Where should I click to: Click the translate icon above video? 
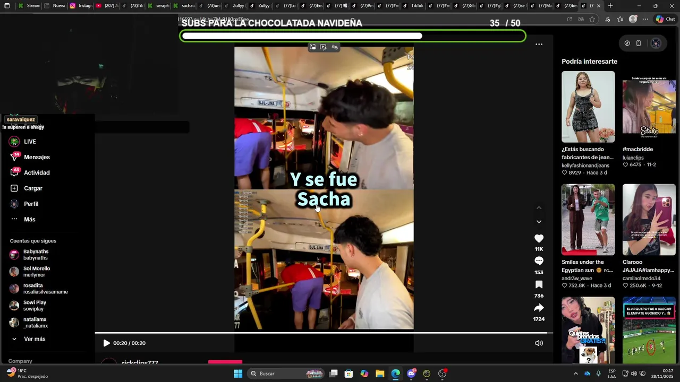[x=335, y=47]
